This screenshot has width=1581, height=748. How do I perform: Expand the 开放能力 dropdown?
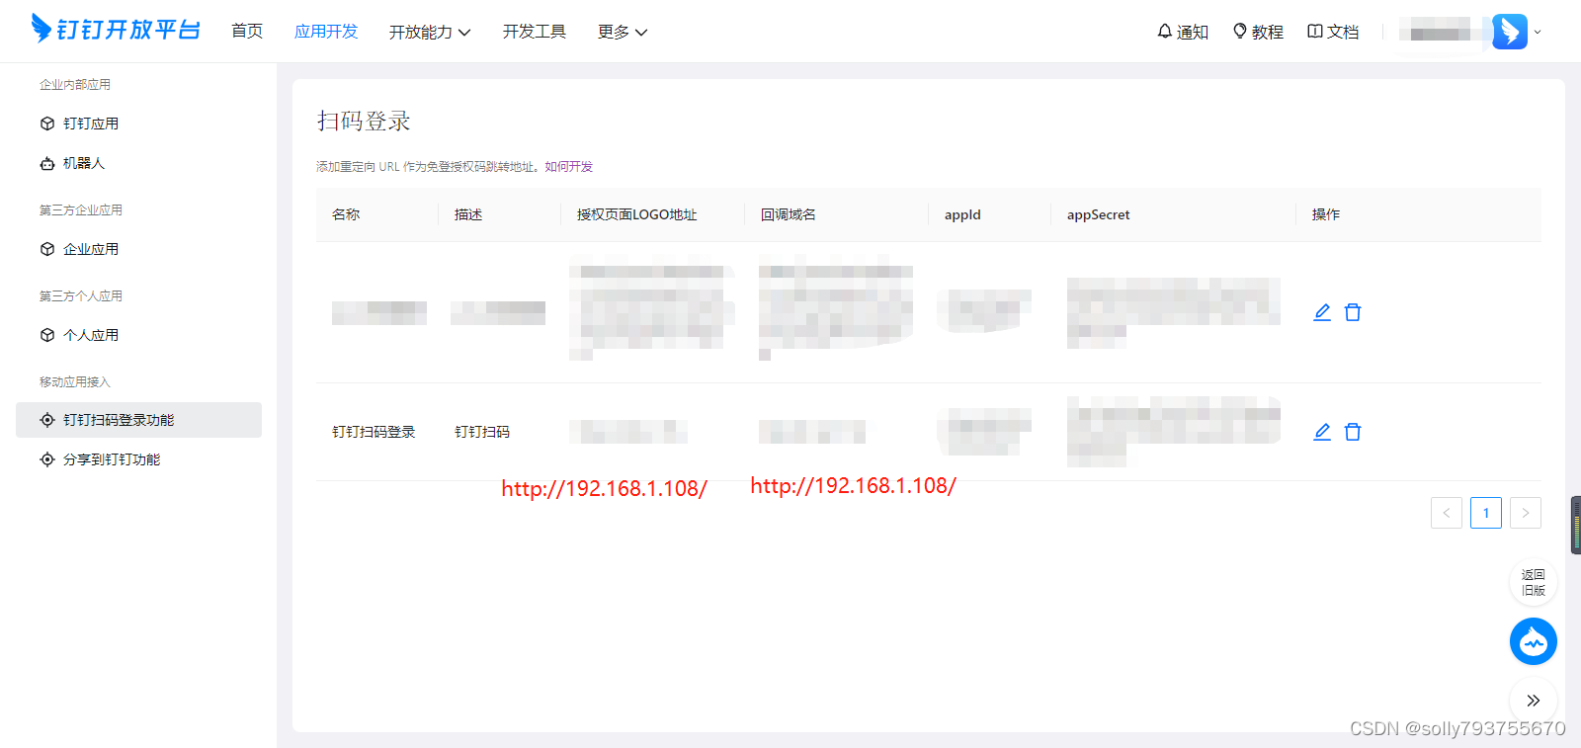click(x=430, y=32)
